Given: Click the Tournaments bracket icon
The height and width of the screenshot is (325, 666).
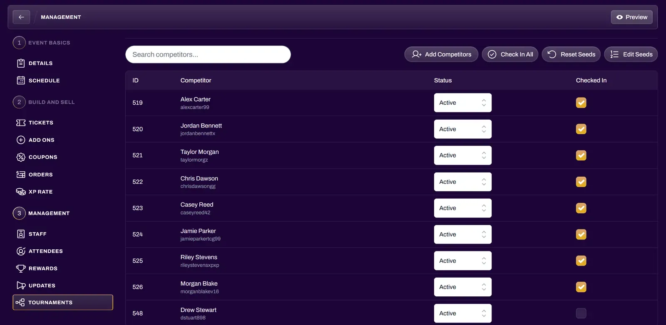Looking at the screenshot, I should pyautogui.click(x=20, y=303).
